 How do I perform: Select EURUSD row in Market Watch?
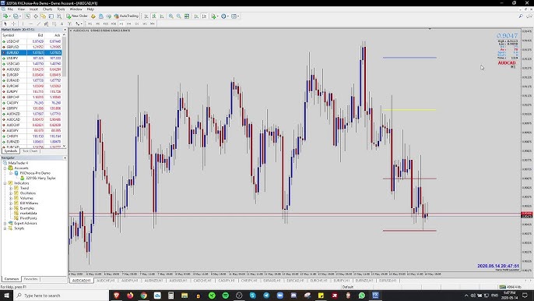coord(31,52)
